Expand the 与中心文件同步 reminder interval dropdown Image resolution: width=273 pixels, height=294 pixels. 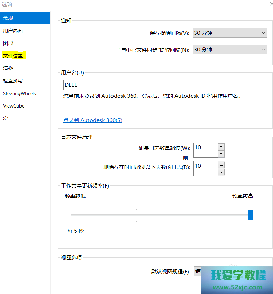230,50
